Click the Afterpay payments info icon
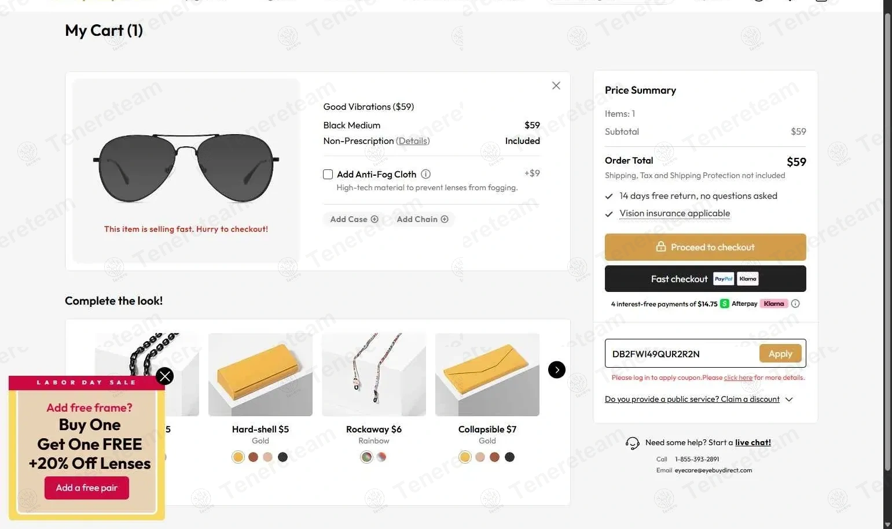Screen dimensions: 892x529 (795, 304)
